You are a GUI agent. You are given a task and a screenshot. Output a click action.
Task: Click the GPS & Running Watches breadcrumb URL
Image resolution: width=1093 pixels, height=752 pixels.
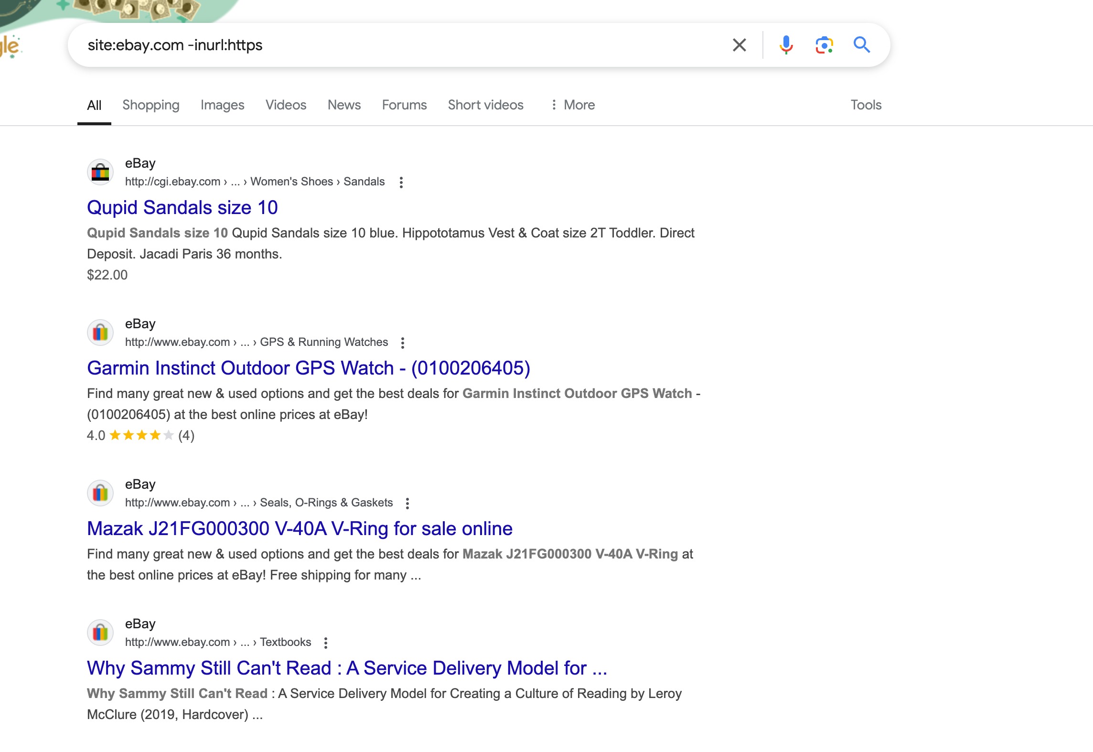coord(257,342)
